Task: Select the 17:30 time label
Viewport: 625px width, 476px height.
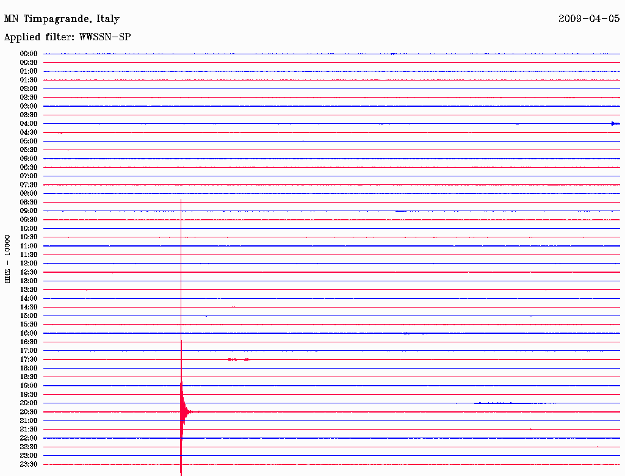Action: 29,359
